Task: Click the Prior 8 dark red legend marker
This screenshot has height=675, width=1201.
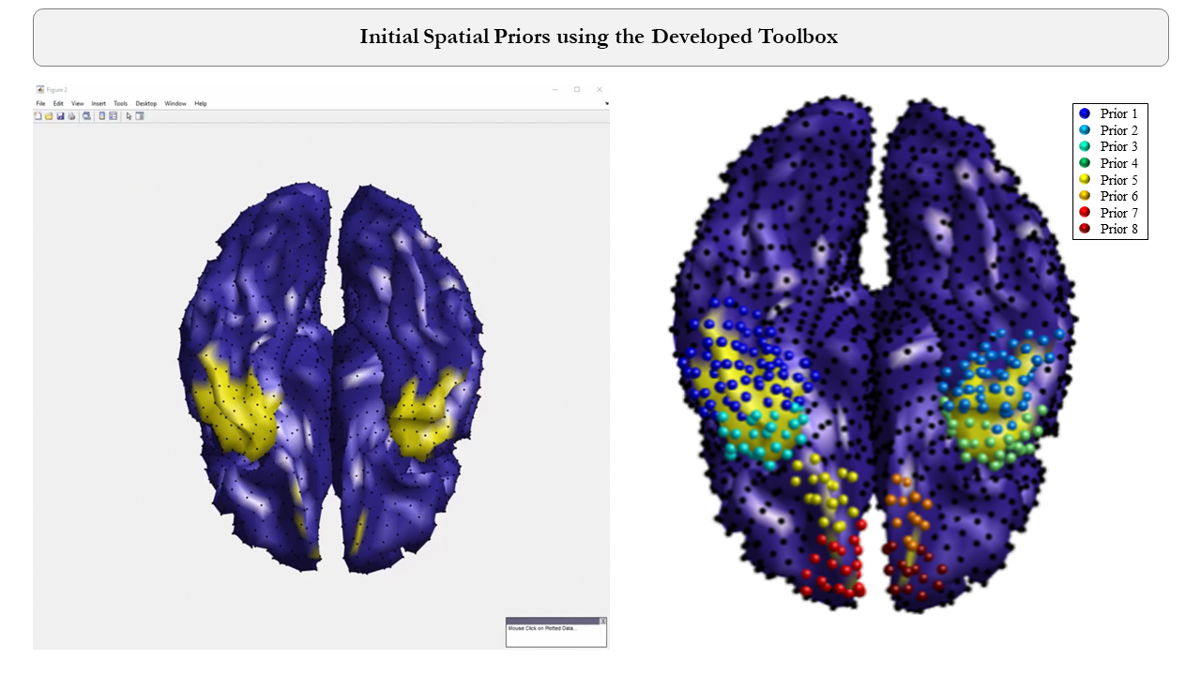Action: 1085,229
